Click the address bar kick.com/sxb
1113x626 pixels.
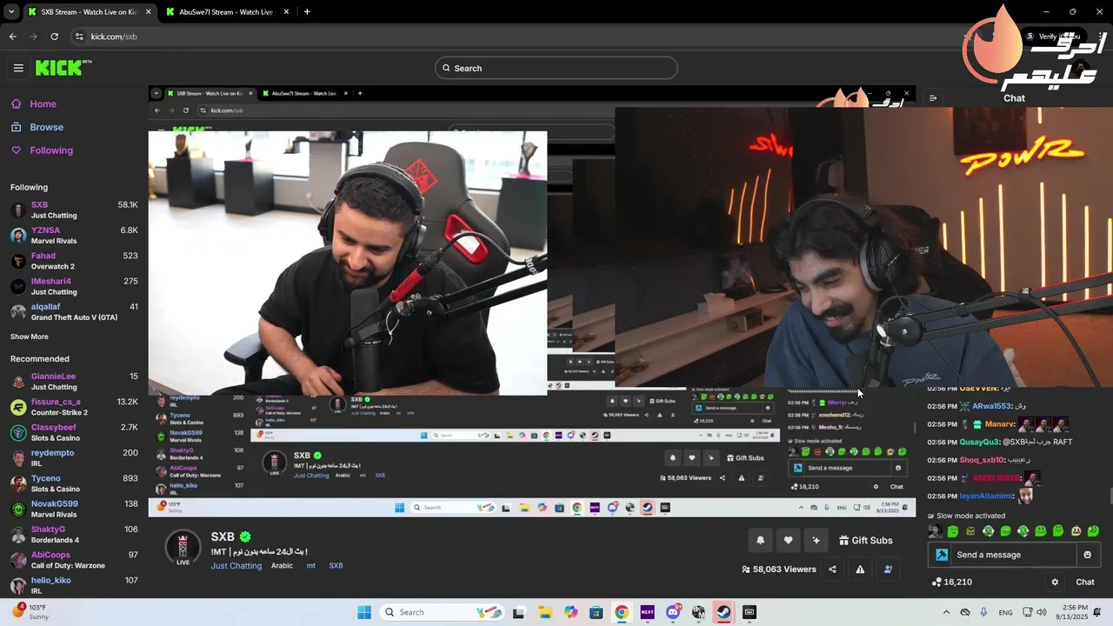[x=113, y=37]
